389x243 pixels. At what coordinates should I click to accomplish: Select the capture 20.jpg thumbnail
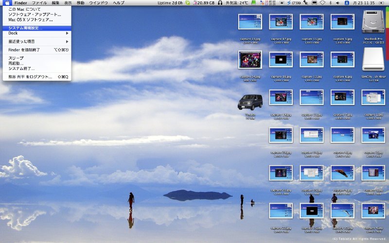(281, 135)
